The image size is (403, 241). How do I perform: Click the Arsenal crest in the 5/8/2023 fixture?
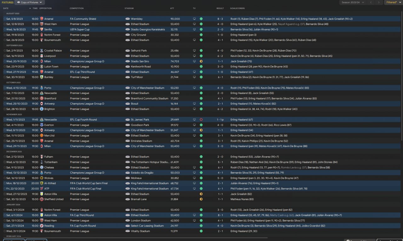pyautogui.click(x=42, y=19)
